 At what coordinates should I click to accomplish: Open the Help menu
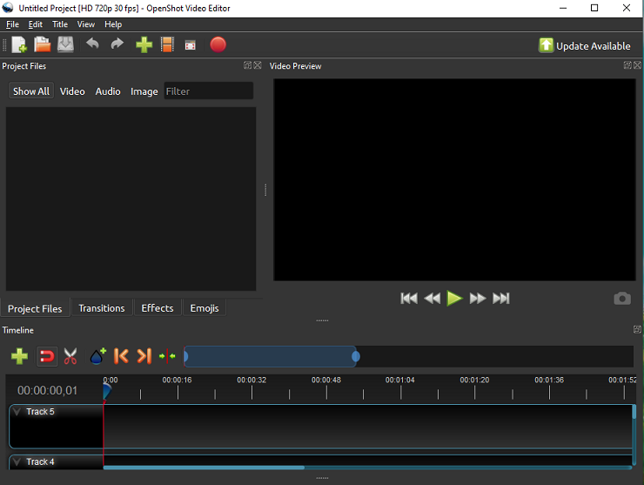click(113, 24)
